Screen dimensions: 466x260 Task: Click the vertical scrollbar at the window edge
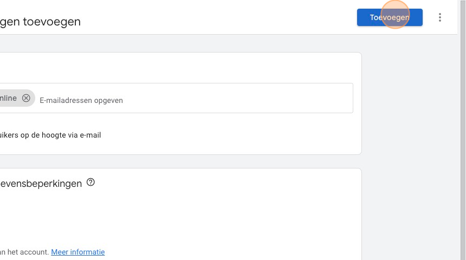(x=462, y=130)
